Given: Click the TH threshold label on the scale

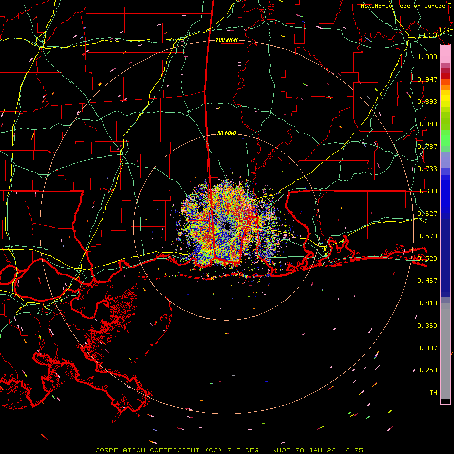Looking at the screenshot, I should click(x=433, y=393).
